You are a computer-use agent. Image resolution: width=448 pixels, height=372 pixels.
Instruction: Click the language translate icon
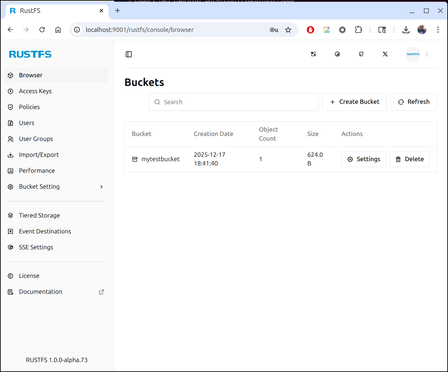click(314, 54)
